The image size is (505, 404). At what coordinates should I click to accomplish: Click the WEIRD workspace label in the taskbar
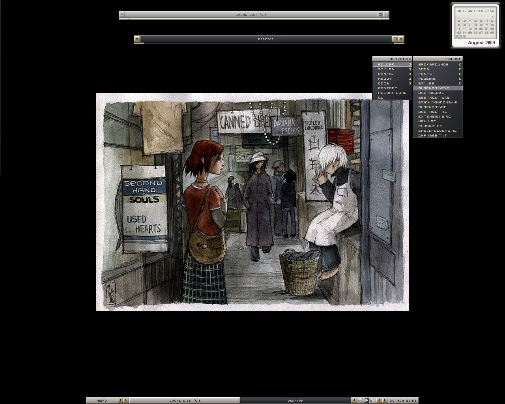tap(102, 400)
